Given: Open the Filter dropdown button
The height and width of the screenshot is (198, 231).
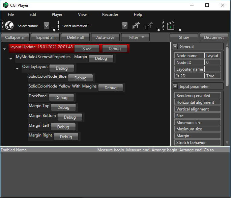Looking at the screenshot, I should point(135,38).
